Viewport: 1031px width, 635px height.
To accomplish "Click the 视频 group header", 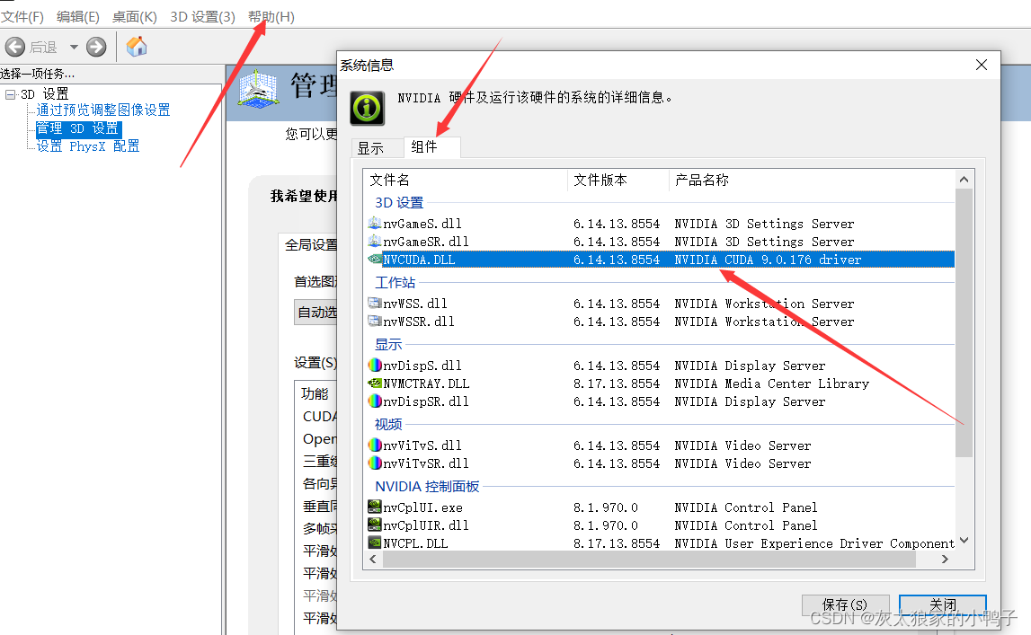I will (x=388, y=424).
